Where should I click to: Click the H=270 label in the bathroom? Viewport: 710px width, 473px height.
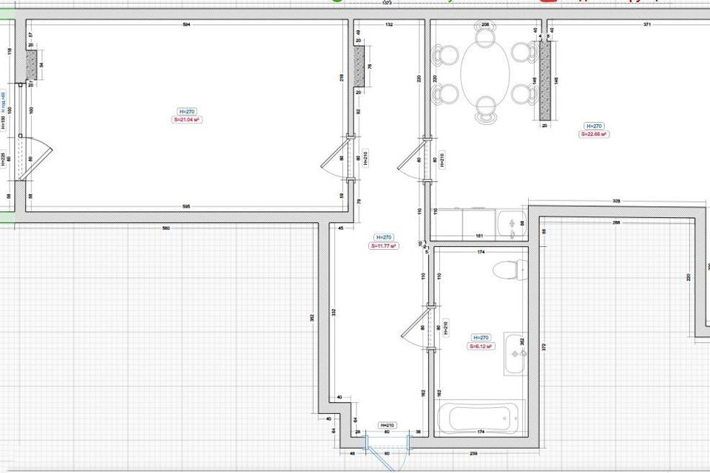[x=481, y=337]
